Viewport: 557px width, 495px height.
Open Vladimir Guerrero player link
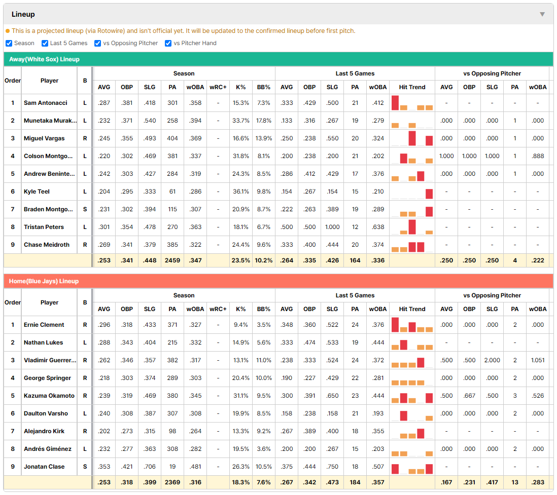pos(50,360)
